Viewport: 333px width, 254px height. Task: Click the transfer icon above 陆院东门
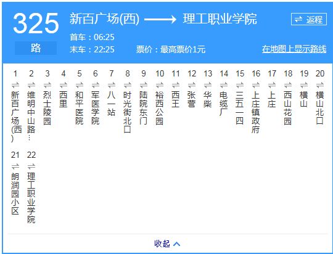[x=144, y=85]
